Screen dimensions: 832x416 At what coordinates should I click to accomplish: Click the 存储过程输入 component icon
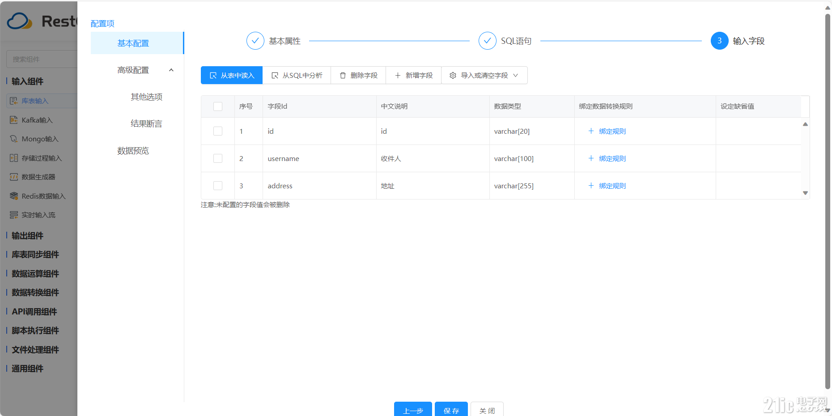click(x=14, y=158)
